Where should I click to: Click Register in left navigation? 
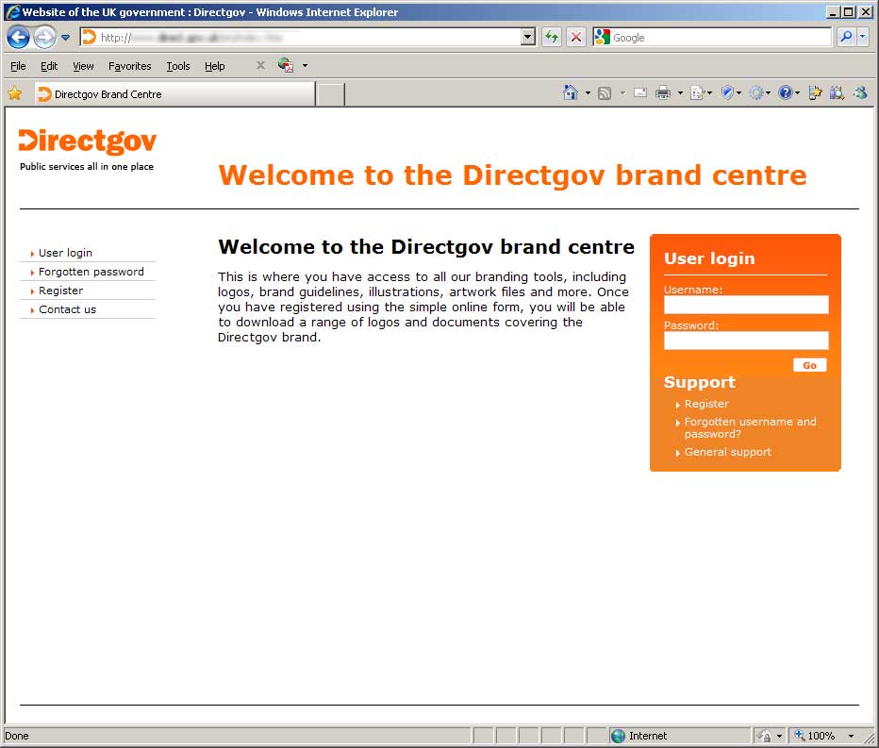tap(60, 291)
